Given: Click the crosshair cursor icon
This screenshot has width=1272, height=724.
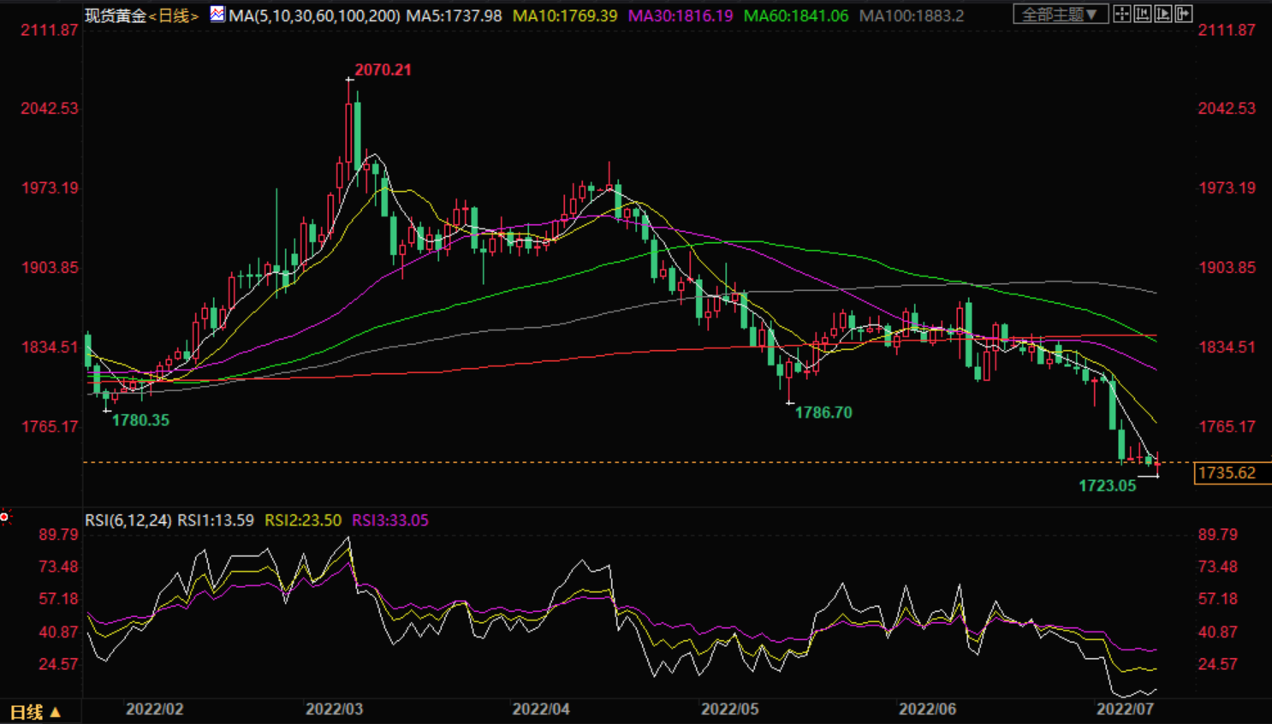Looking at the screenshot, I should click(1121, 14).
